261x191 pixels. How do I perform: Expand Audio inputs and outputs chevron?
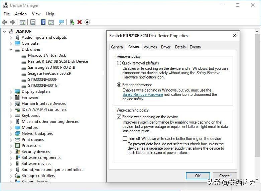click(x=11, y=38)
